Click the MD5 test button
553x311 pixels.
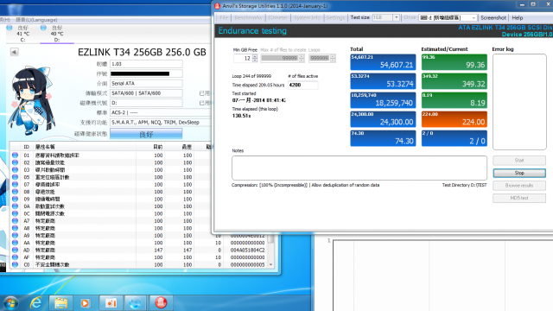point(519,198)
